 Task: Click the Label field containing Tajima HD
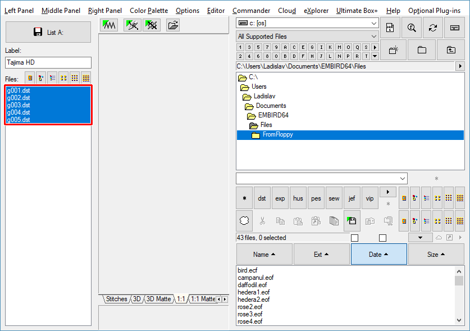(48, 62)
